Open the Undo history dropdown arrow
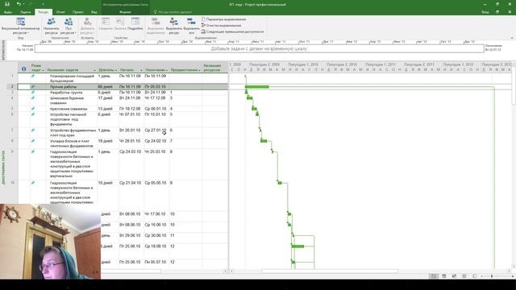The image size is (516, 290). click(x=23, y=4)
